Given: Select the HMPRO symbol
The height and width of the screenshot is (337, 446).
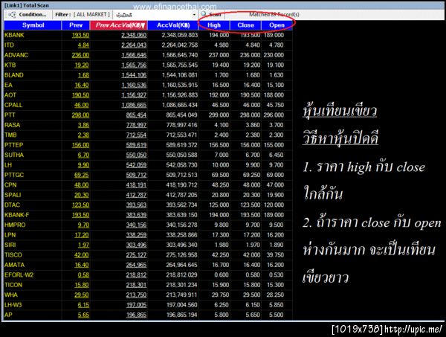Looking at the screenshot, I should [x=15, y=225].
